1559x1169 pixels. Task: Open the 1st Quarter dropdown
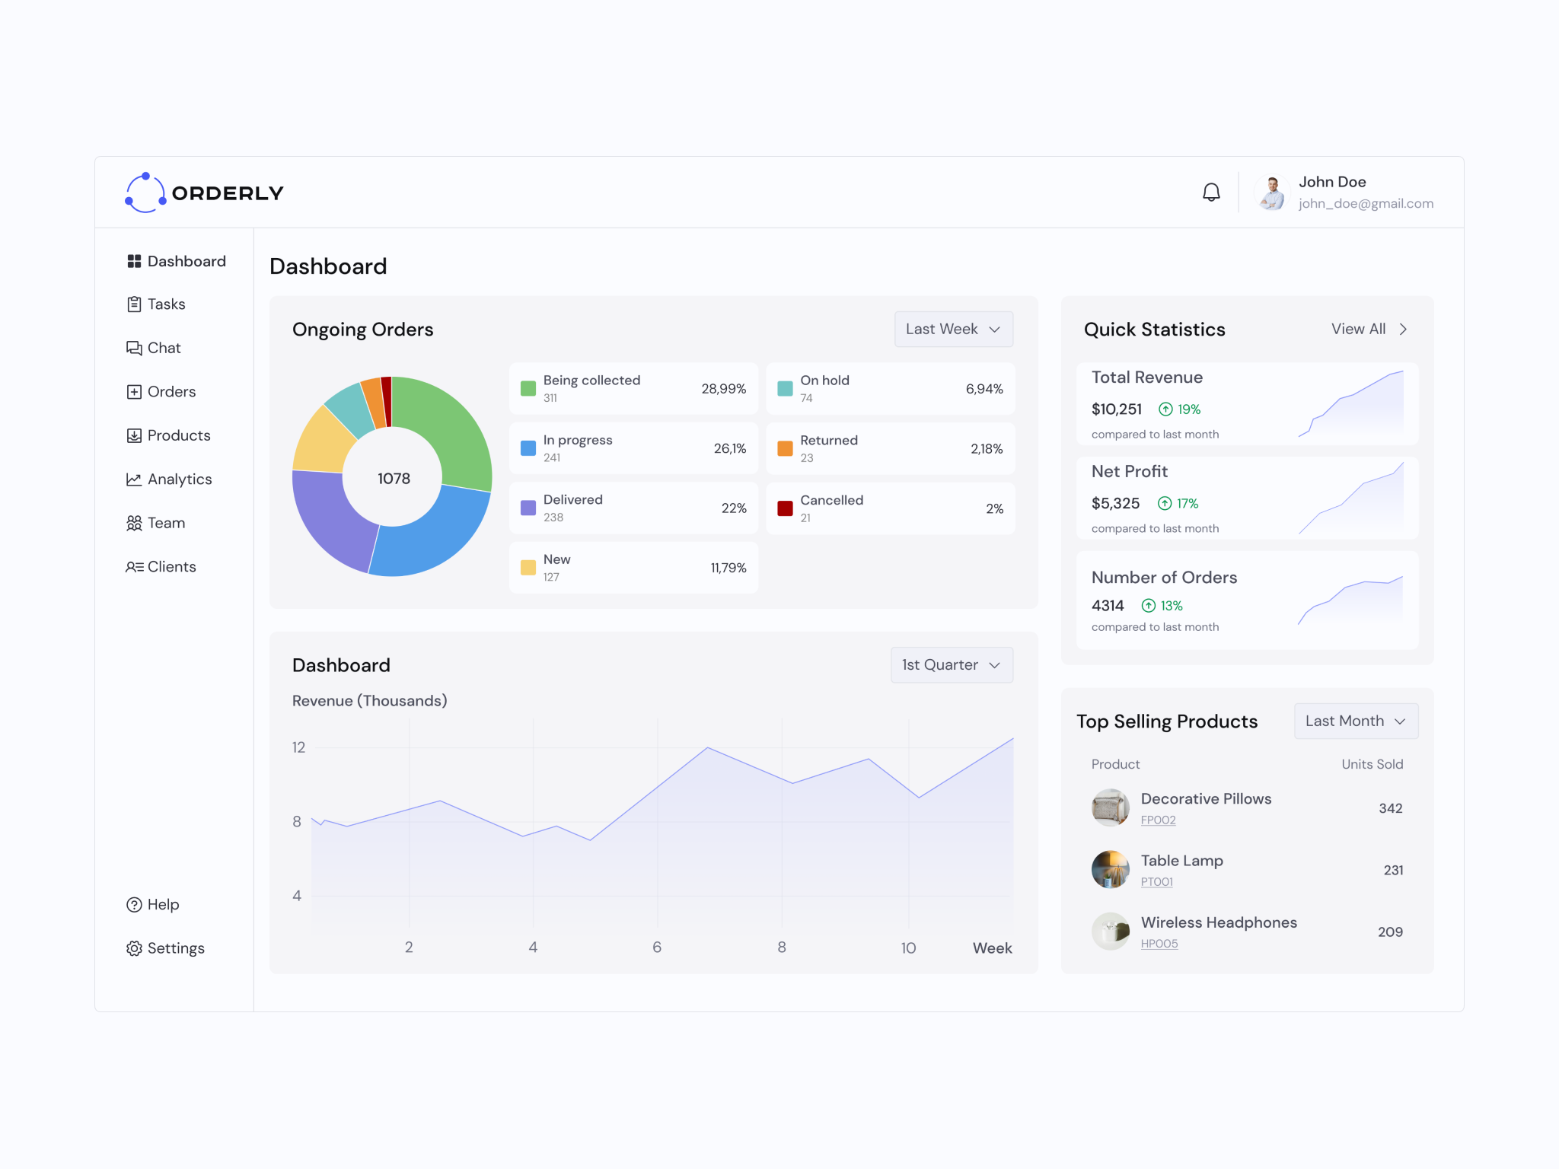click(952, 664)
